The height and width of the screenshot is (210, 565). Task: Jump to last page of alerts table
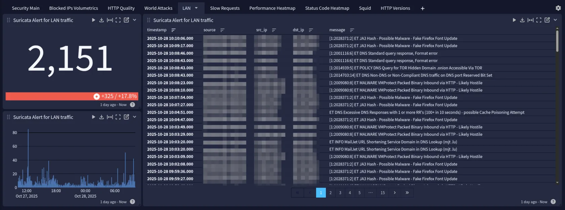[407, 193]
